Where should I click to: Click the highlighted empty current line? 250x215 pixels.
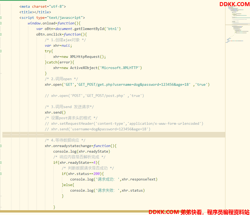click(x=114, y=135)
